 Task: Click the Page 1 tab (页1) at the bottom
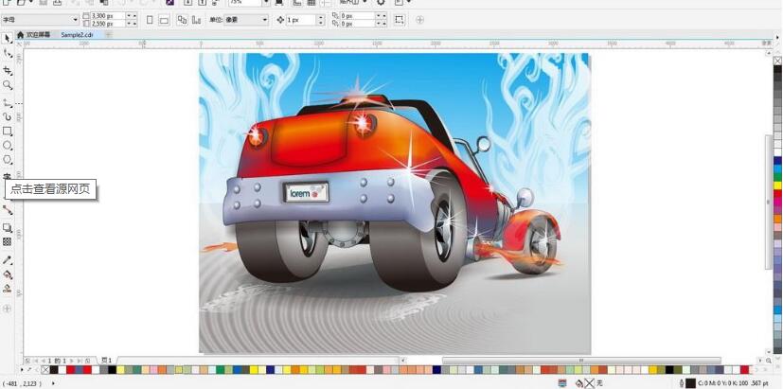[107, 361]
